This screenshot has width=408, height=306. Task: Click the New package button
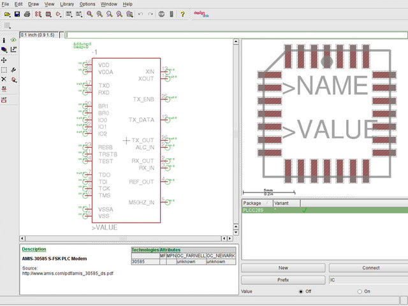tap(283, 268)
